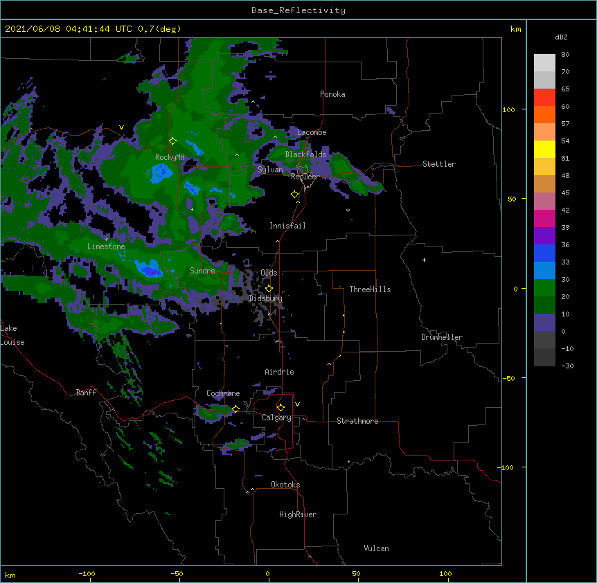Screen dimensions: 597x583
Task: Click the Limestone label
Action: point(106,246)
